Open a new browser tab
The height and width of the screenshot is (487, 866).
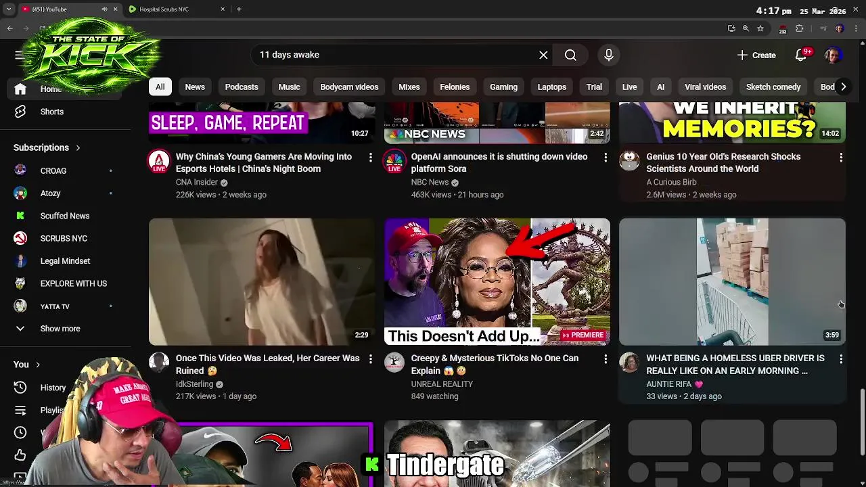(239, 9)
